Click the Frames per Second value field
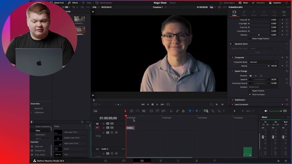292x164 pixels. 274,83
